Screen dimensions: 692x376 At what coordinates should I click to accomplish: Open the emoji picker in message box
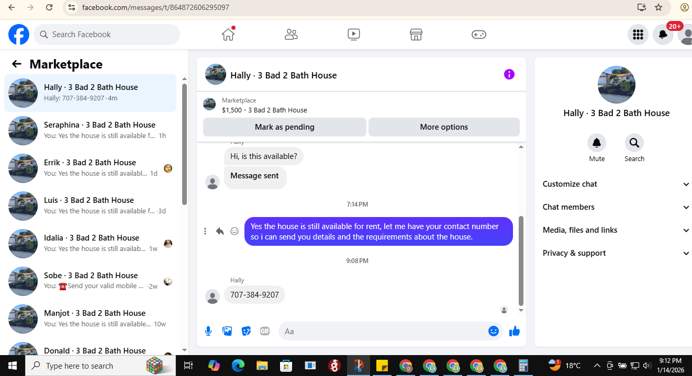click(494, 331)
